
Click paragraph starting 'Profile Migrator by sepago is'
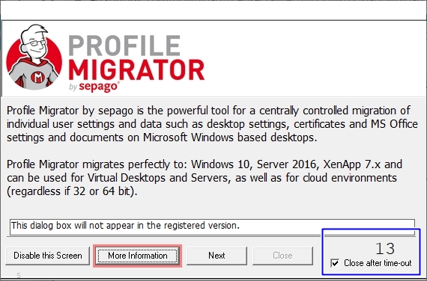pyautogui.click(x=212, y=124)
